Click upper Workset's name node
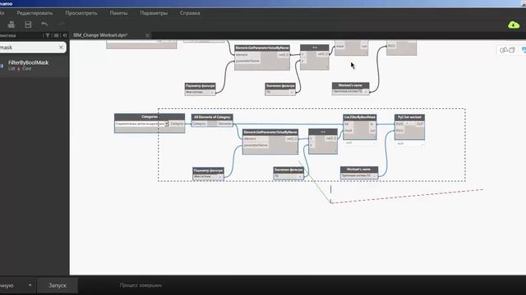 (x=351, y=88)
